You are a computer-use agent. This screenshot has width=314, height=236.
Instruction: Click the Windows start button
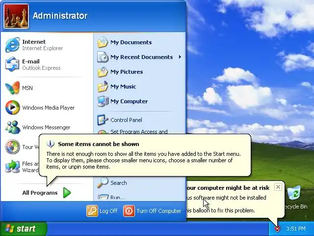23,229
